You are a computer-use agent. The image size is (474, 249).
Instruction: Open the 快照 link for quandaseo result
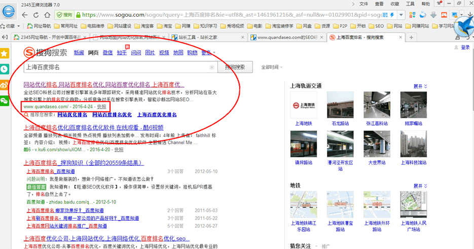tap(101, 106)
